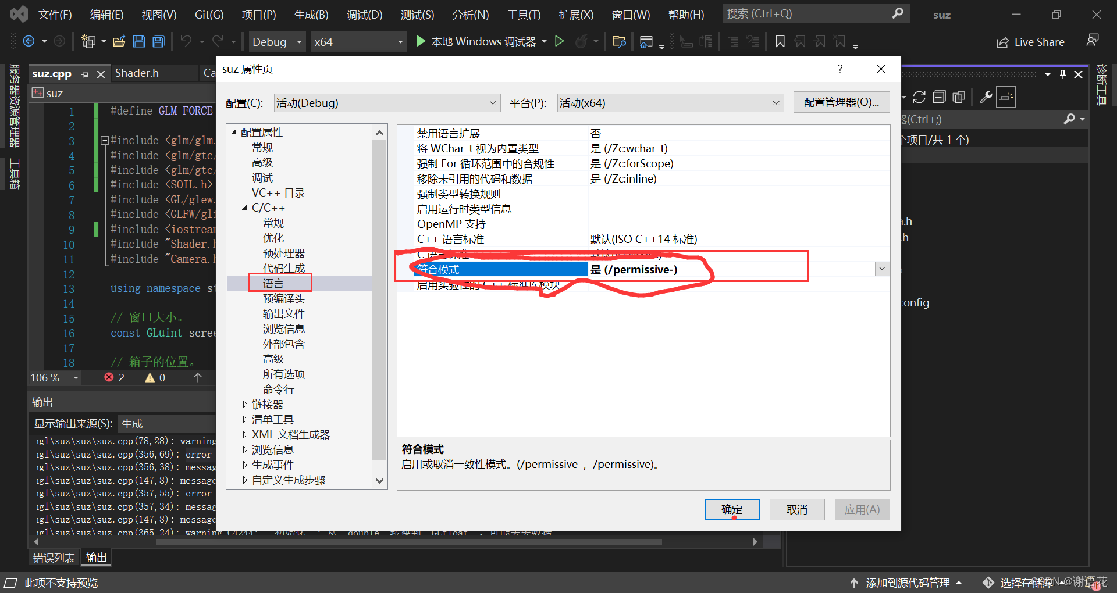Click the Navigate Backward arrow icon
This screenshot has width=1117, height=593.
pyautogui.click(x=29, y=41)
